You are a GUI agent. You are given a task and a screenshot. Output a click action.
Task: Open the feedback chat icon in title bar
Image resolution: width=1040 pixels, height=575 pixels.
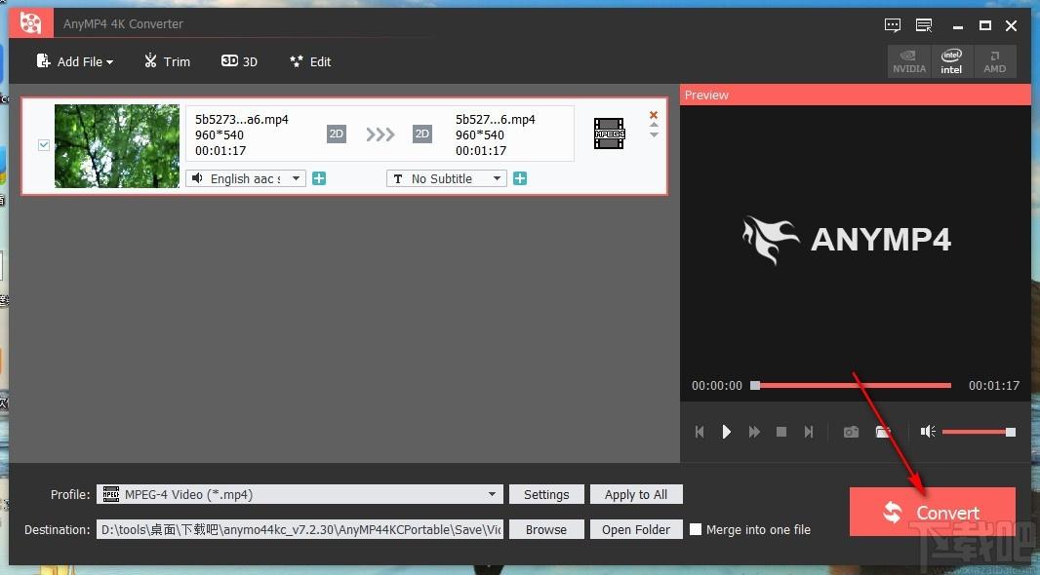(893, 25)
